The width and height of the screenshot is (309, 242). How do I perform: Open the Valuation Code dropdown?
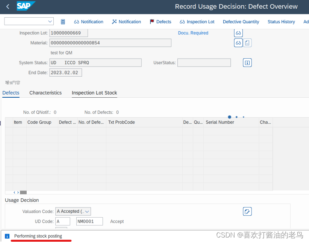pyautogui.click(x=73, y=211)
